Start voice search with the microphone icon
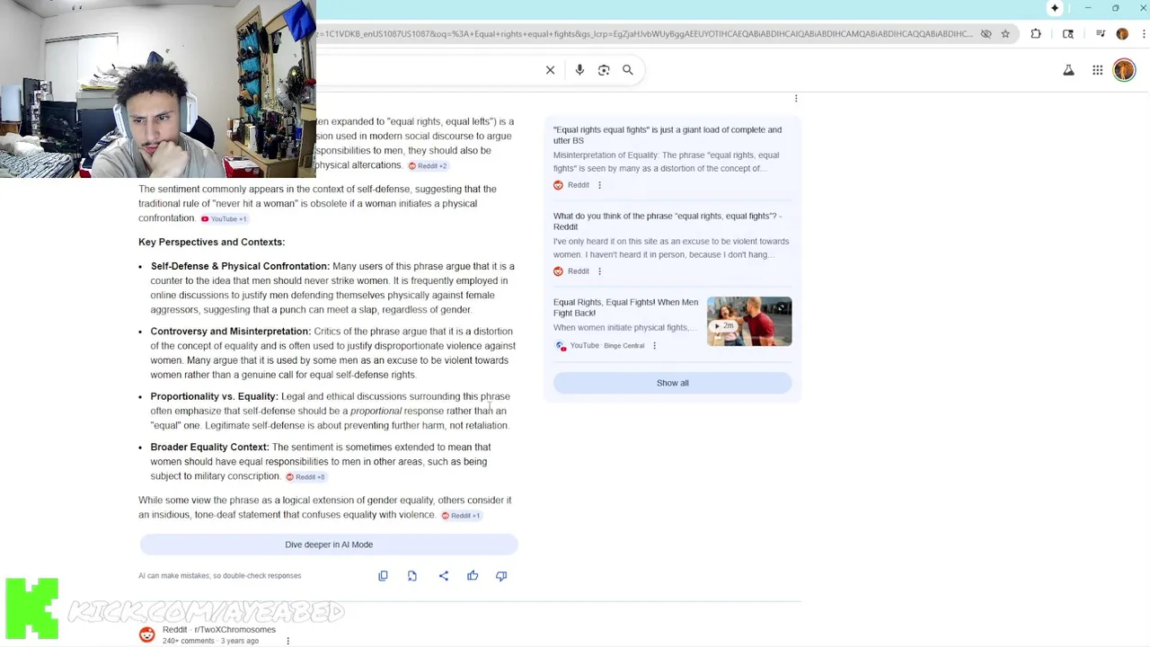The image size is (1150, 647). 579,70
